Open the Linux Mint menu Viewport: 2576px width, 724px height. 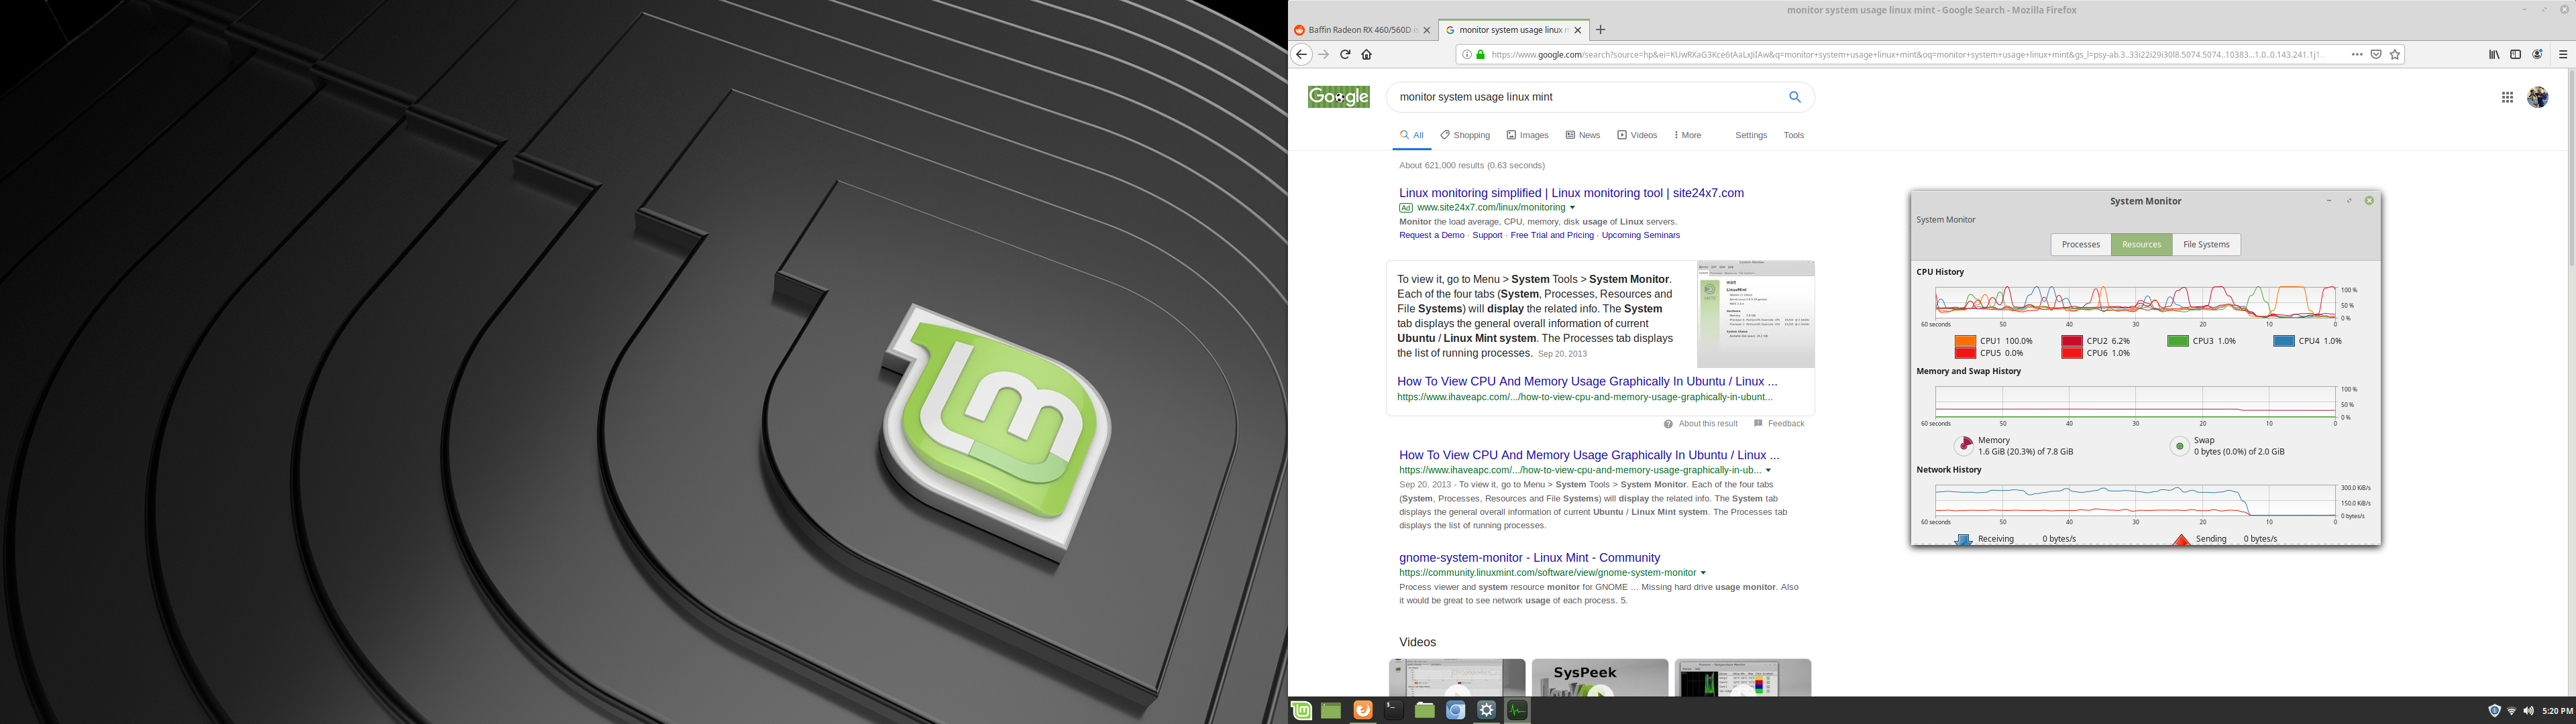point(1301,710)
